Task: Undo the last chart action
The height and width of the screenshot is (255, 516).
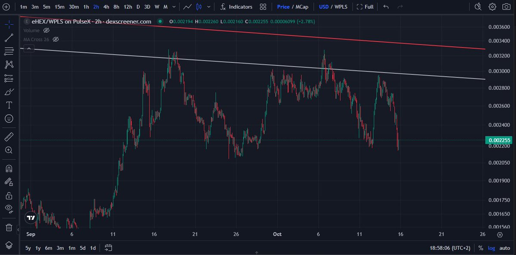Action: tap(386, 6)
